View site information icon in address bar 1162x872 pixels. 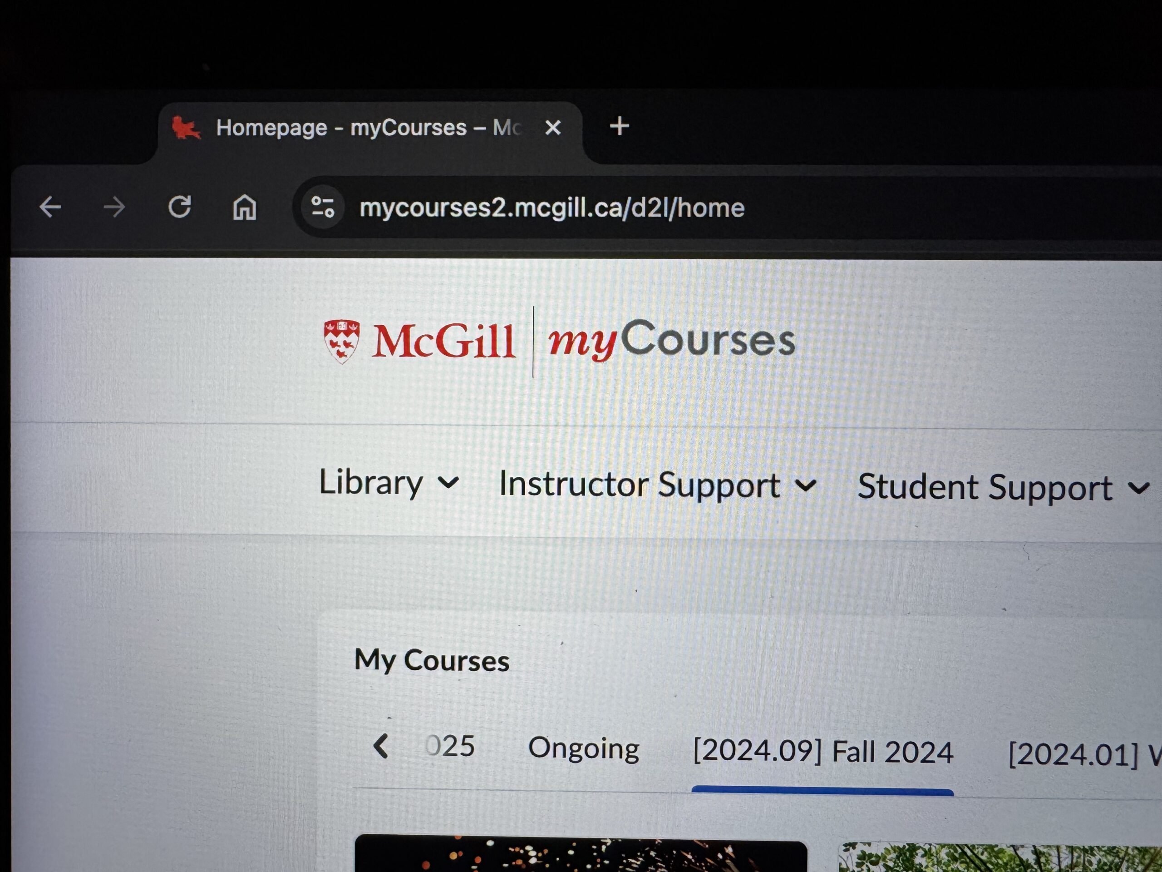click(x=323, y=207)
